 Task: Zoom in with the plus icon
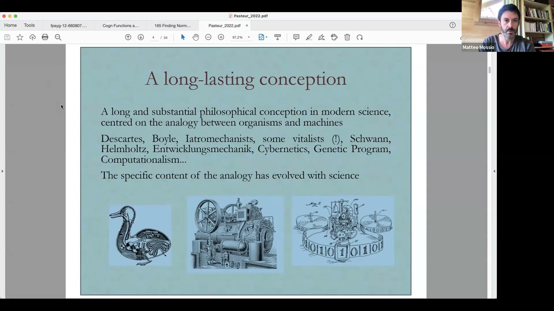(x=221, y=38)
